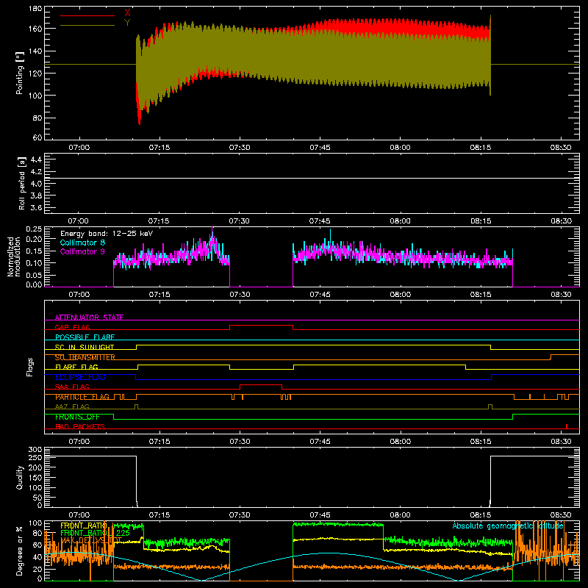Click the 07:30 time label under Pointing plot
The image size is (588, 588).
(240, 148)
